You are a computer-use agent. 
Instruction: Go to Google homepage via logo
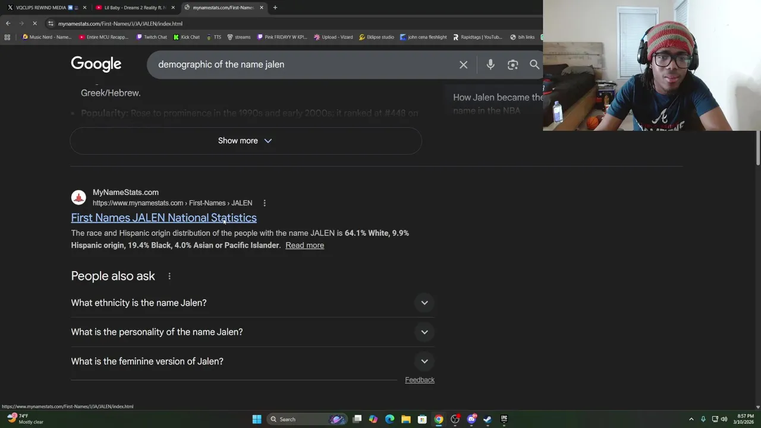click(96, 64)
